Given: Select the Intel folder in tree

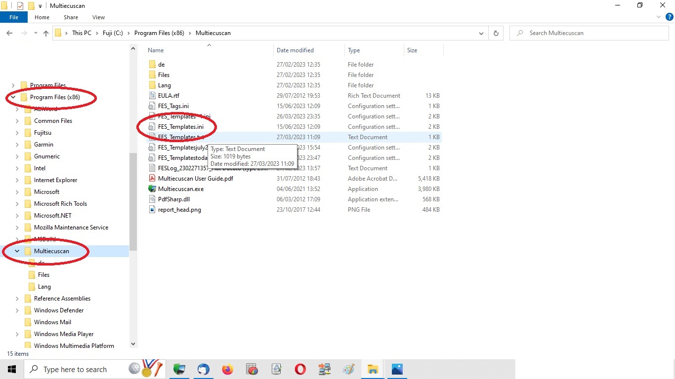Looking at the screenshot, I should [x=40, y=168].
